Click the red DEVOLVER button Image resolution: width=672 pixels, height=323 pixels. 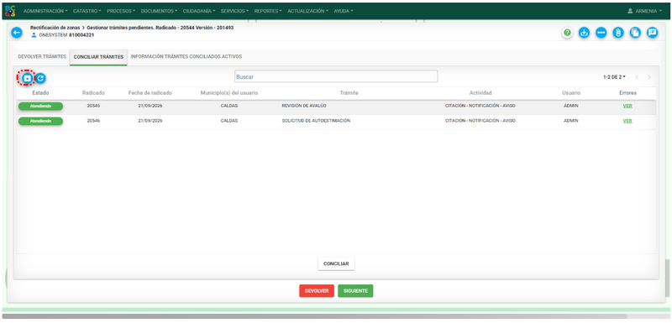(317, 291)
